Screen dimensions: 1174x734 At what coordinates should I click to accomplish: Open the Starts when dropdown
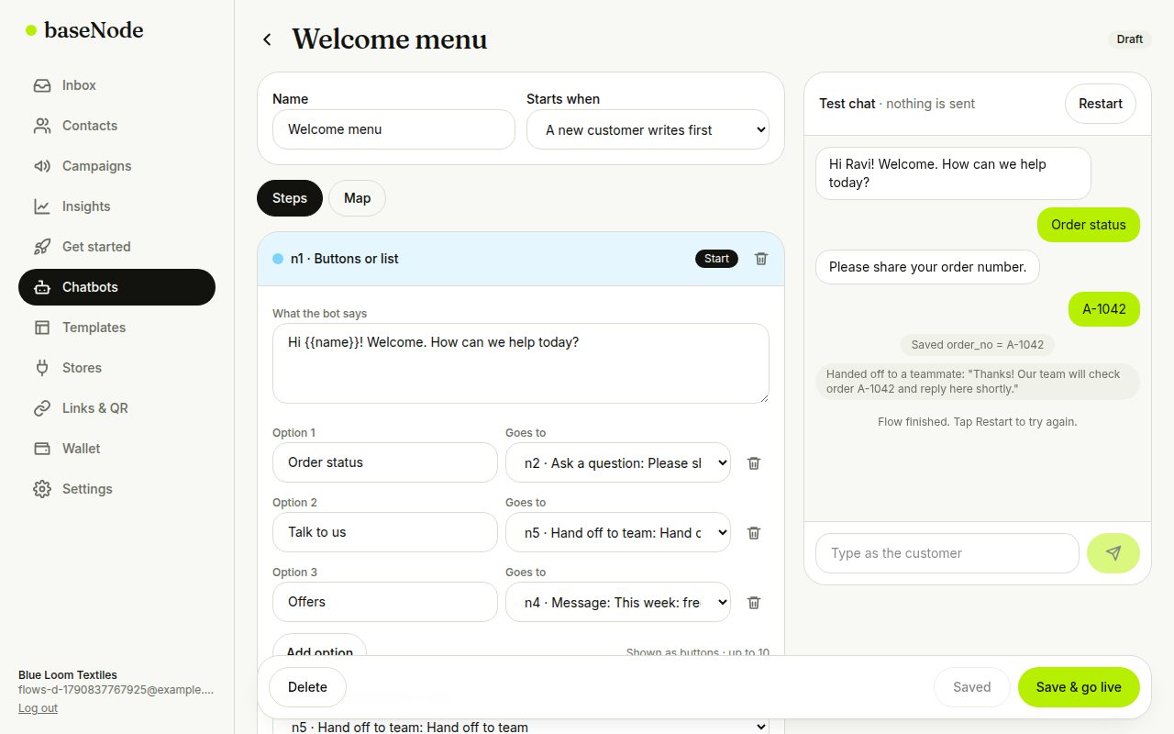click(x=648, y=129)
